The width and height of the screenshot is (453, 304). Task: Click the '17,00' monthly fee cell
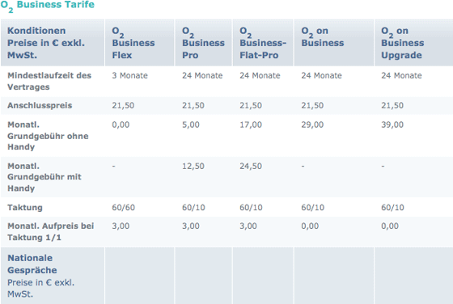click(251, 125)
